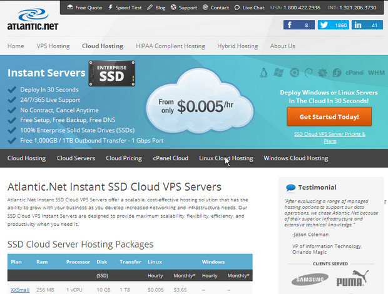Select the Cloud Servers sub-navigation tab

pos(76,158)
